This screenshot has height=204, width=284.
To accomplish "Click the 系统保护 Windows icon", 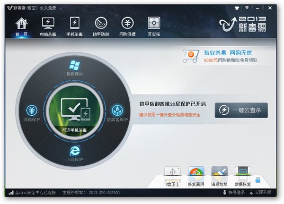I will pos(74,66).
